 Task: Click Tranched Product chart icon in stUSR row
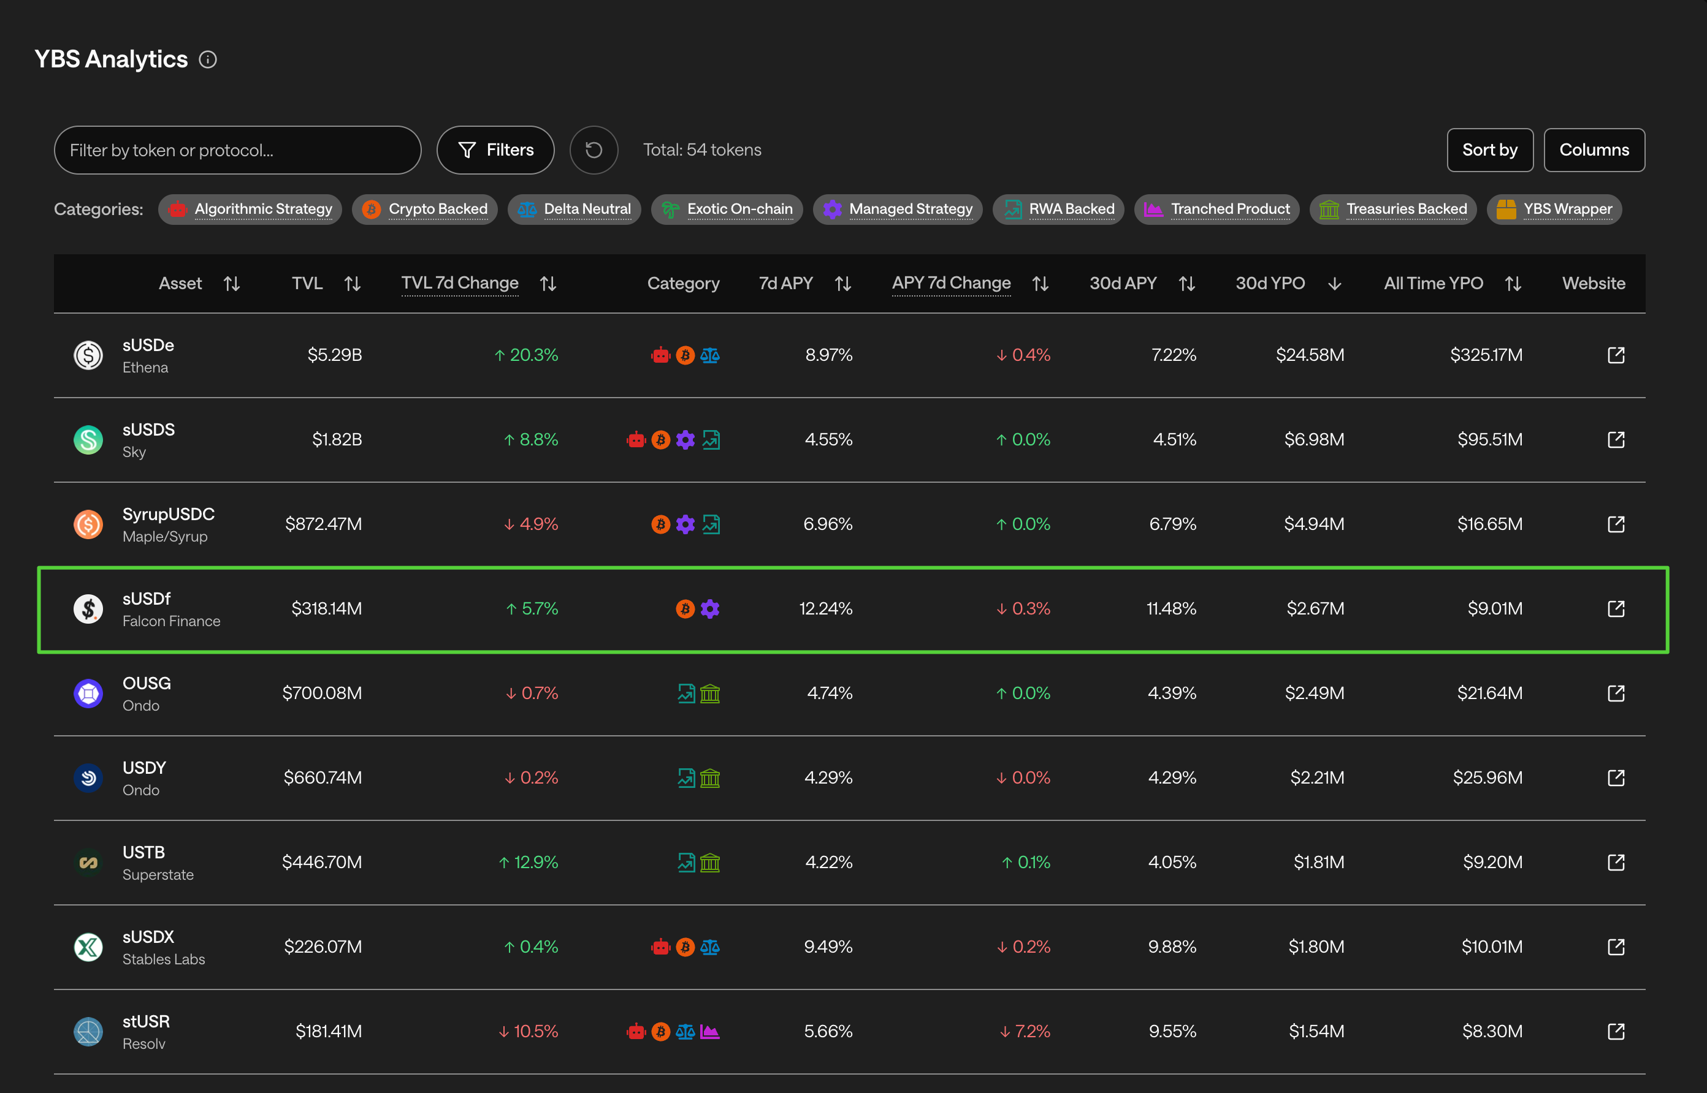pos(710,1031)
